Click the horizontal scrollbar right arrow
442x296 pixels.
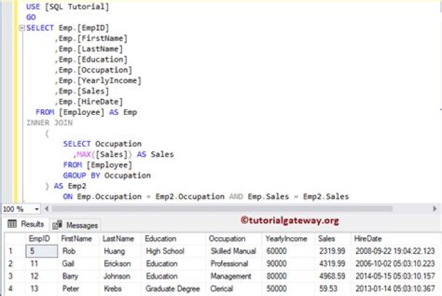(435, 209)
